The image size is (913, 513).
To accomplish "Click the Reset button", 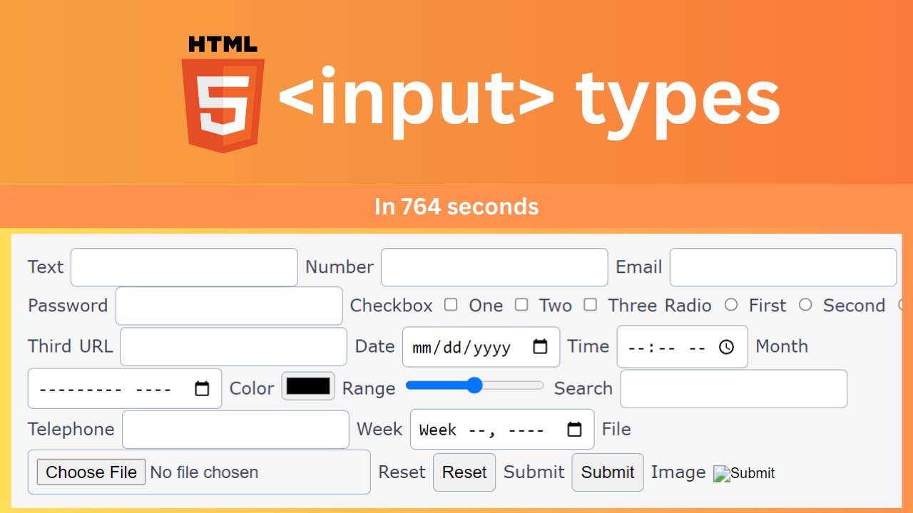I will click(464, 472).
